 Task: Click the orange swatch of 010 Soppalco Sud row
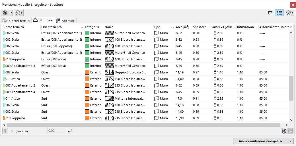pos(87,118)
